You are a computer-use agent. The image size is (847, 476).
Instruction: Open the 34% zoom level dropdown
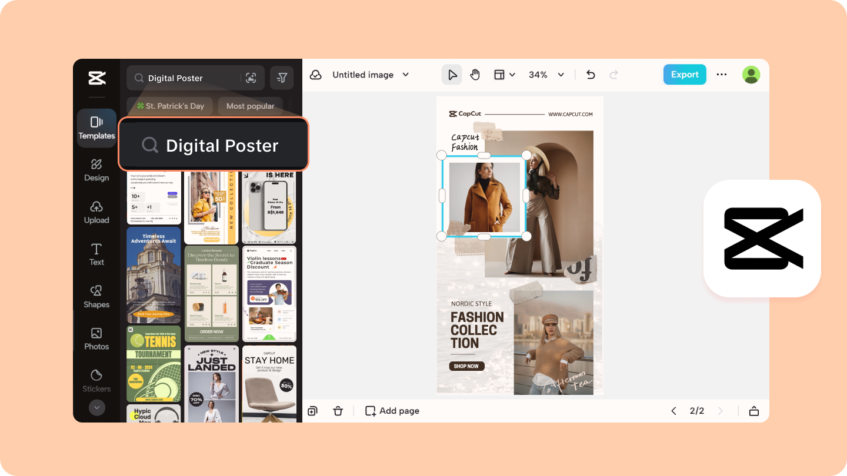point(546,75)
